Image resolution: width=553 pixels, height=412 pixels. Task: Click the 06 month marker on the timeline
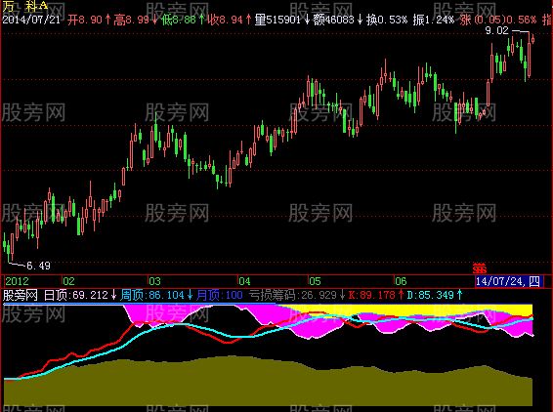[401, 281]
